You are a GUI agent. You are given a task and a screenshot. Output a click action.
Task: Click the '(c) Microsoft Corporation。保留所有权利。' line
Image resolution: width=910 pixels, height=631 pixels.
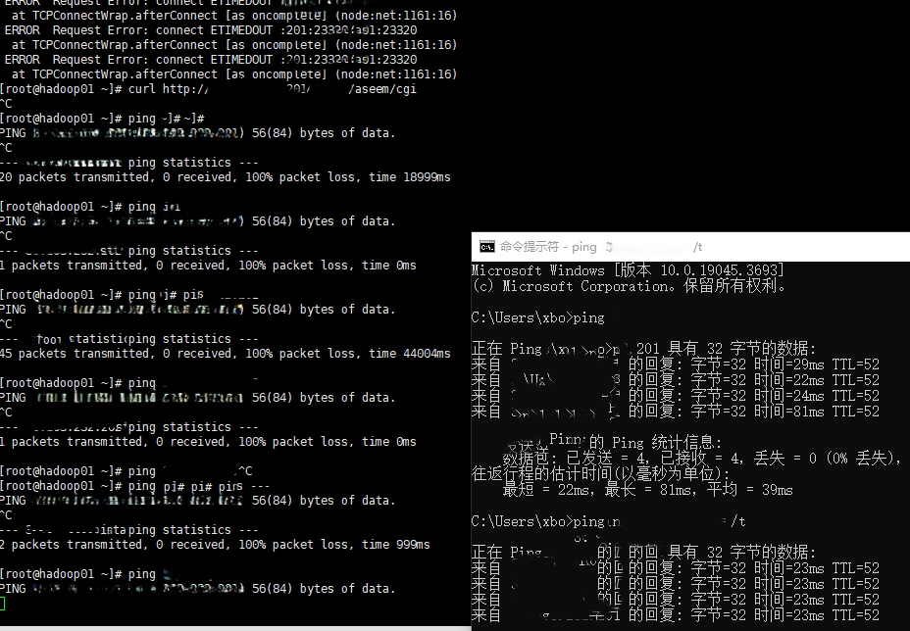click(629, 286)
